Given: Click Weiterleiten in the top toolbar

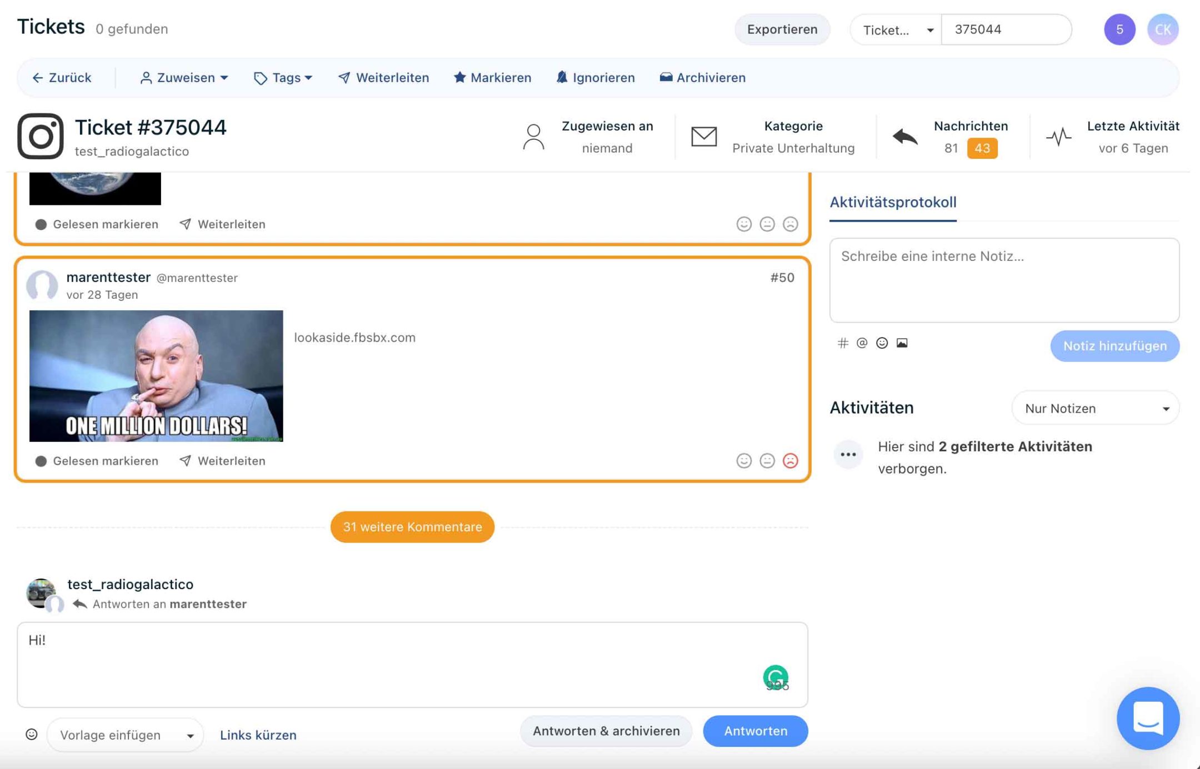Looking at the screenshot, I should [383, 78].
